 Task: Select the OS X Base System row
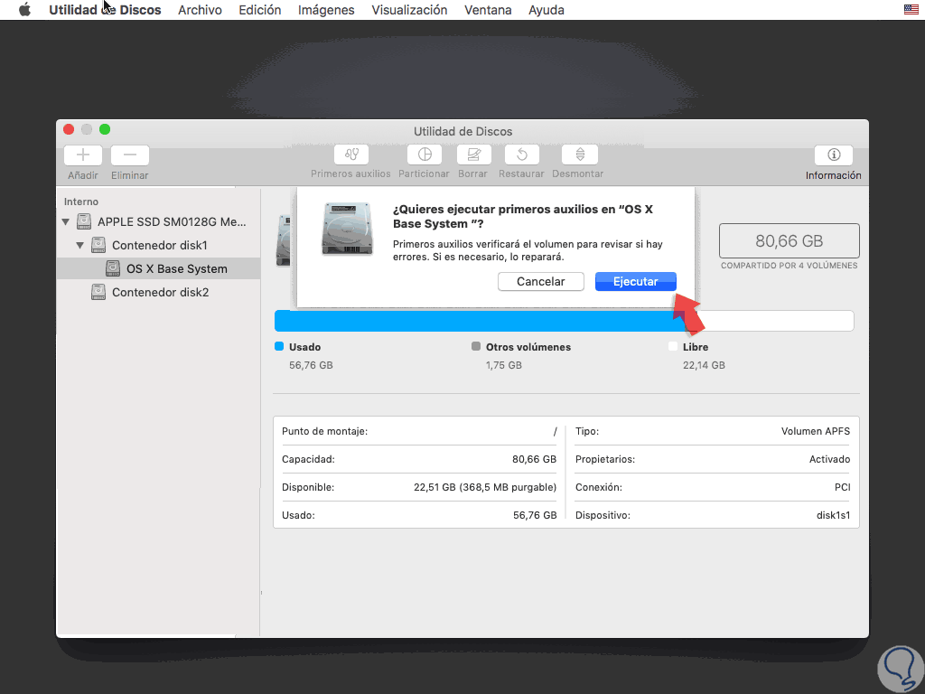[x=158, y=268]
